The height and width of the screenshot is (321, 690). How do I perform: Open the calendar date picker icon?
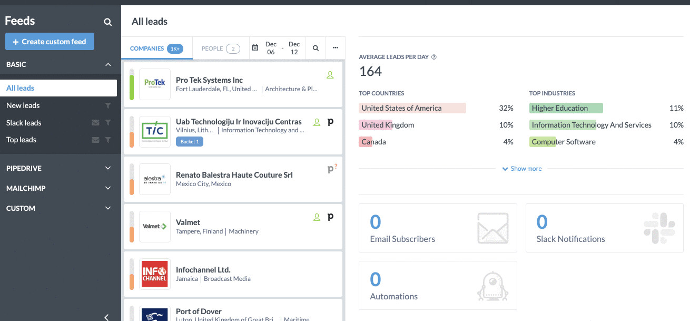255,48
